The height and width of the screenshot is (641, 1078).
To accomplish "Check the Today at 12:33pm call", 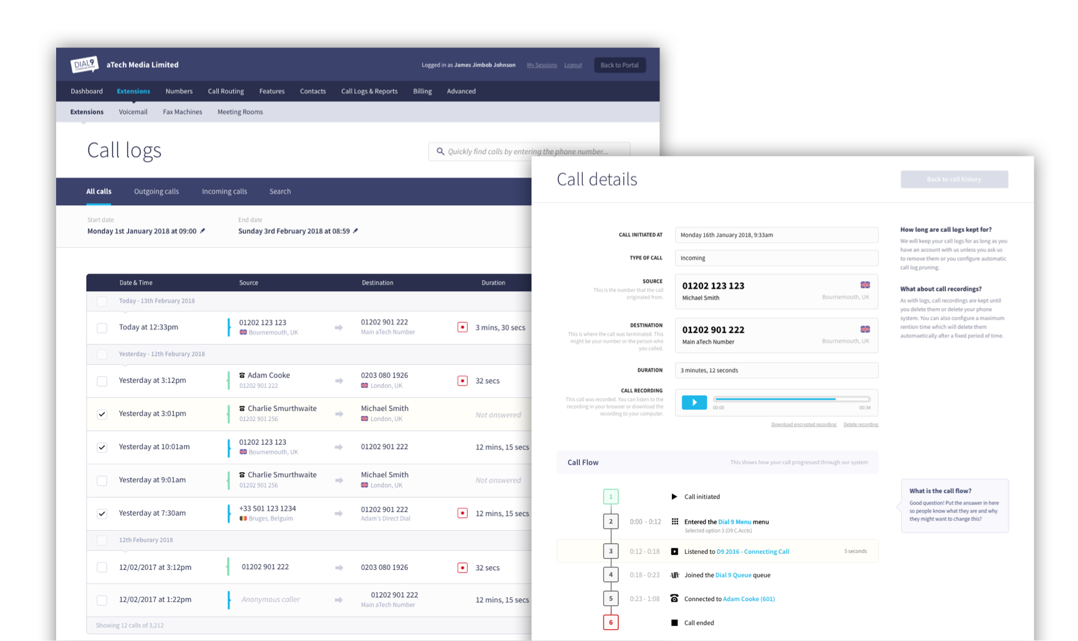I will [102, 327].
